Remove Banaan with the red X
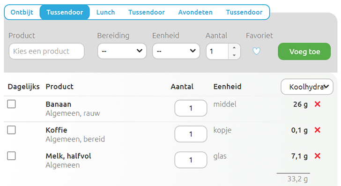341x186 pixels. coord(318,104)
